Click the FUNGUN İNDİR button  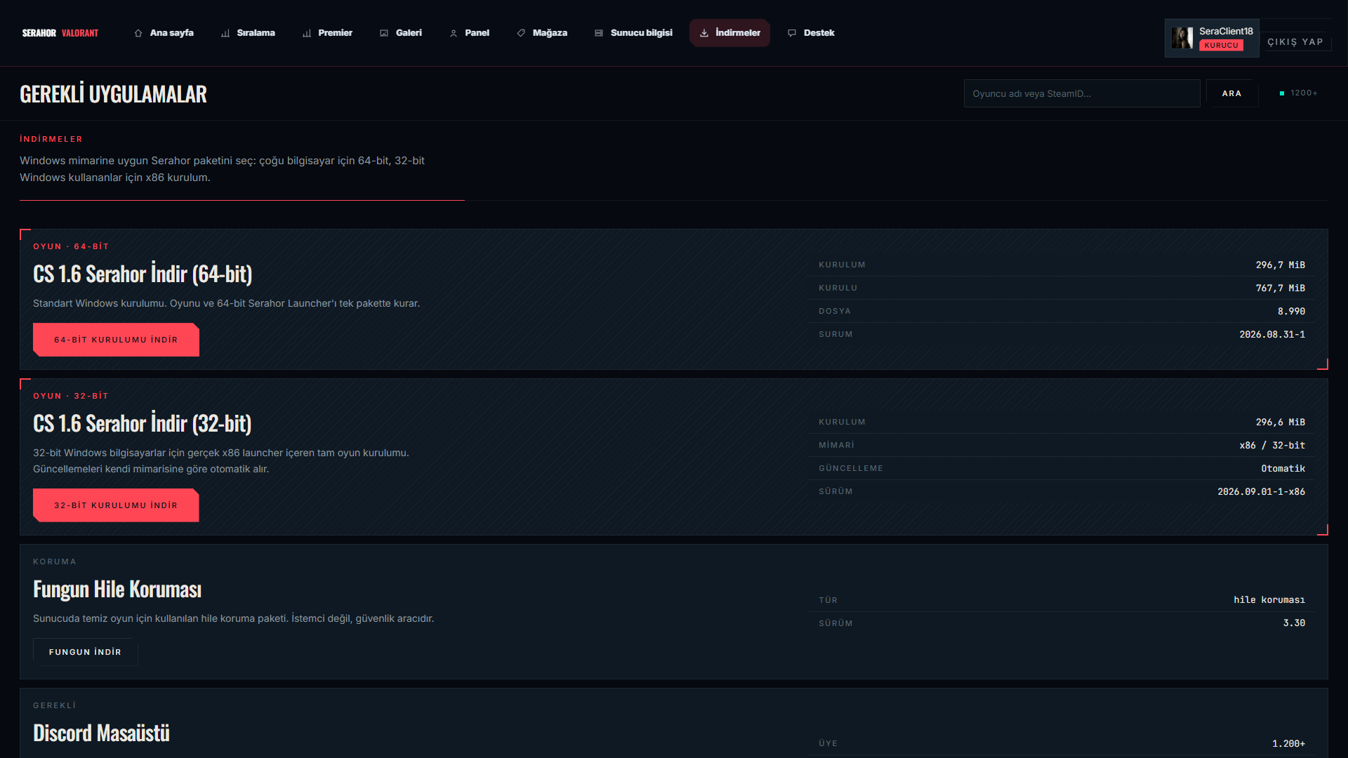click(x=85, y=652)
